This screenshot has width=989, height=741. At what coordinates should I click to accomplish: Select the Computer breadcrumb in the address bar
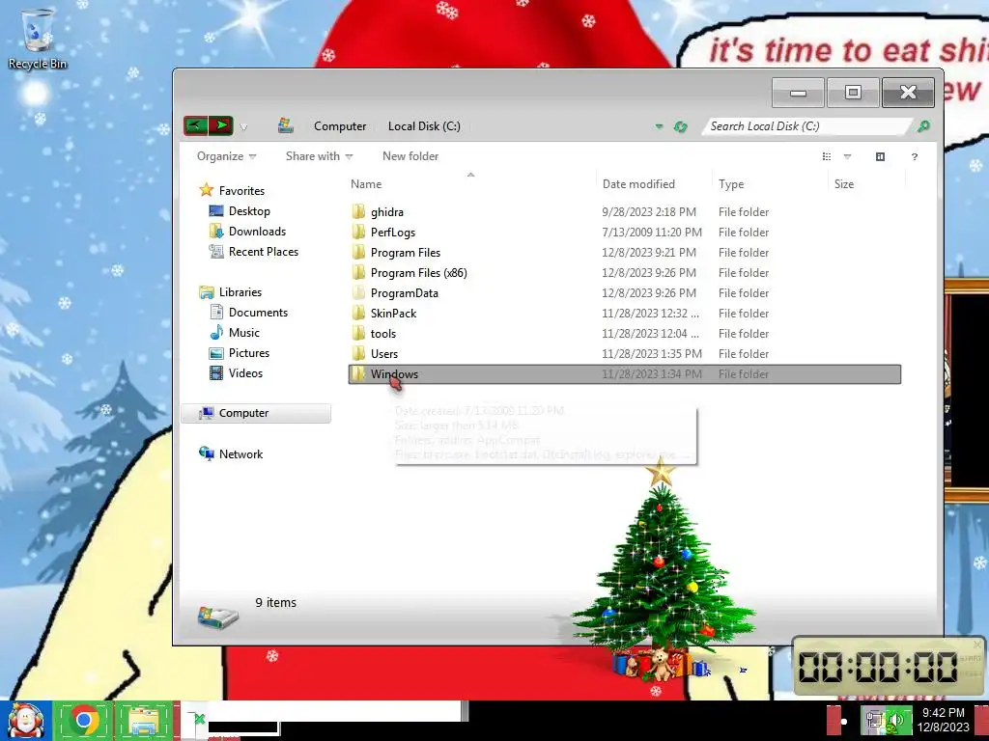point(340,126)
